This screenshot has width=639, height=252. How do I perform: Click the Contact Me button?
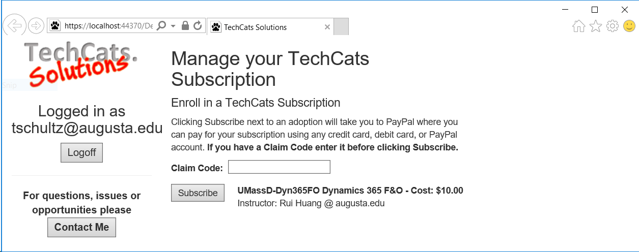pos(81,228)
